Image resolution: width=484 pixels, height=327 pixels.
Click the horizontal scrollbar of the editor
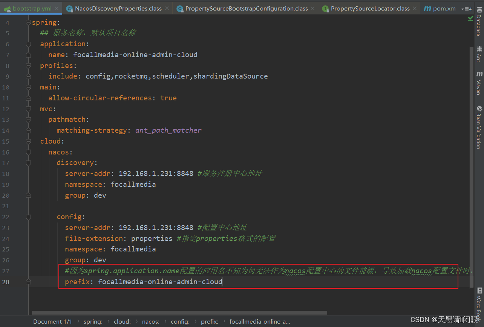click(179, 313)
